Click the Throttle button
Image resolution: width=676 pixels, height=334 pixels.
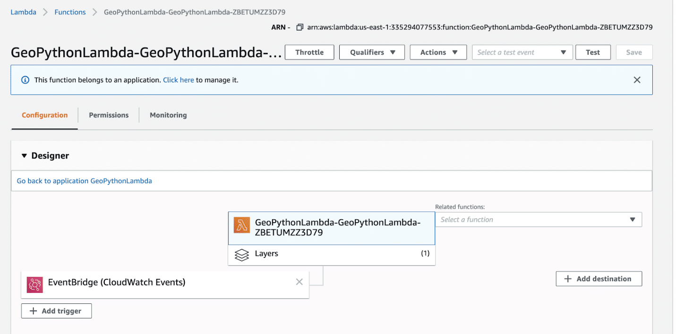[x=309, y=52]
